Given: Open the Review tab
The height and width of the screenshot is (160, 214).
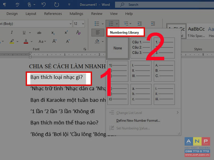Looking at the screenshot, I should tap(97, 14).
